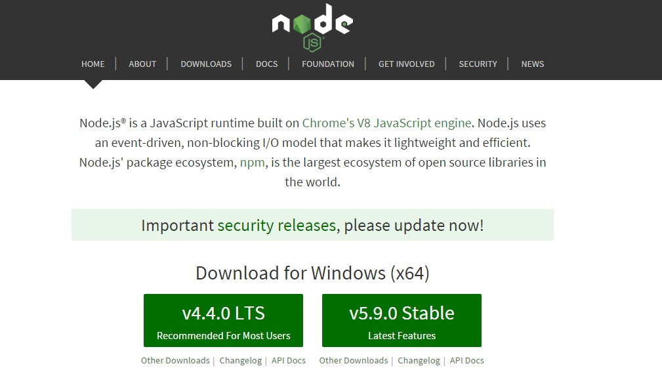Open the GET INVOLVED page
Screen dimensions: 662x370
[407, 64]
